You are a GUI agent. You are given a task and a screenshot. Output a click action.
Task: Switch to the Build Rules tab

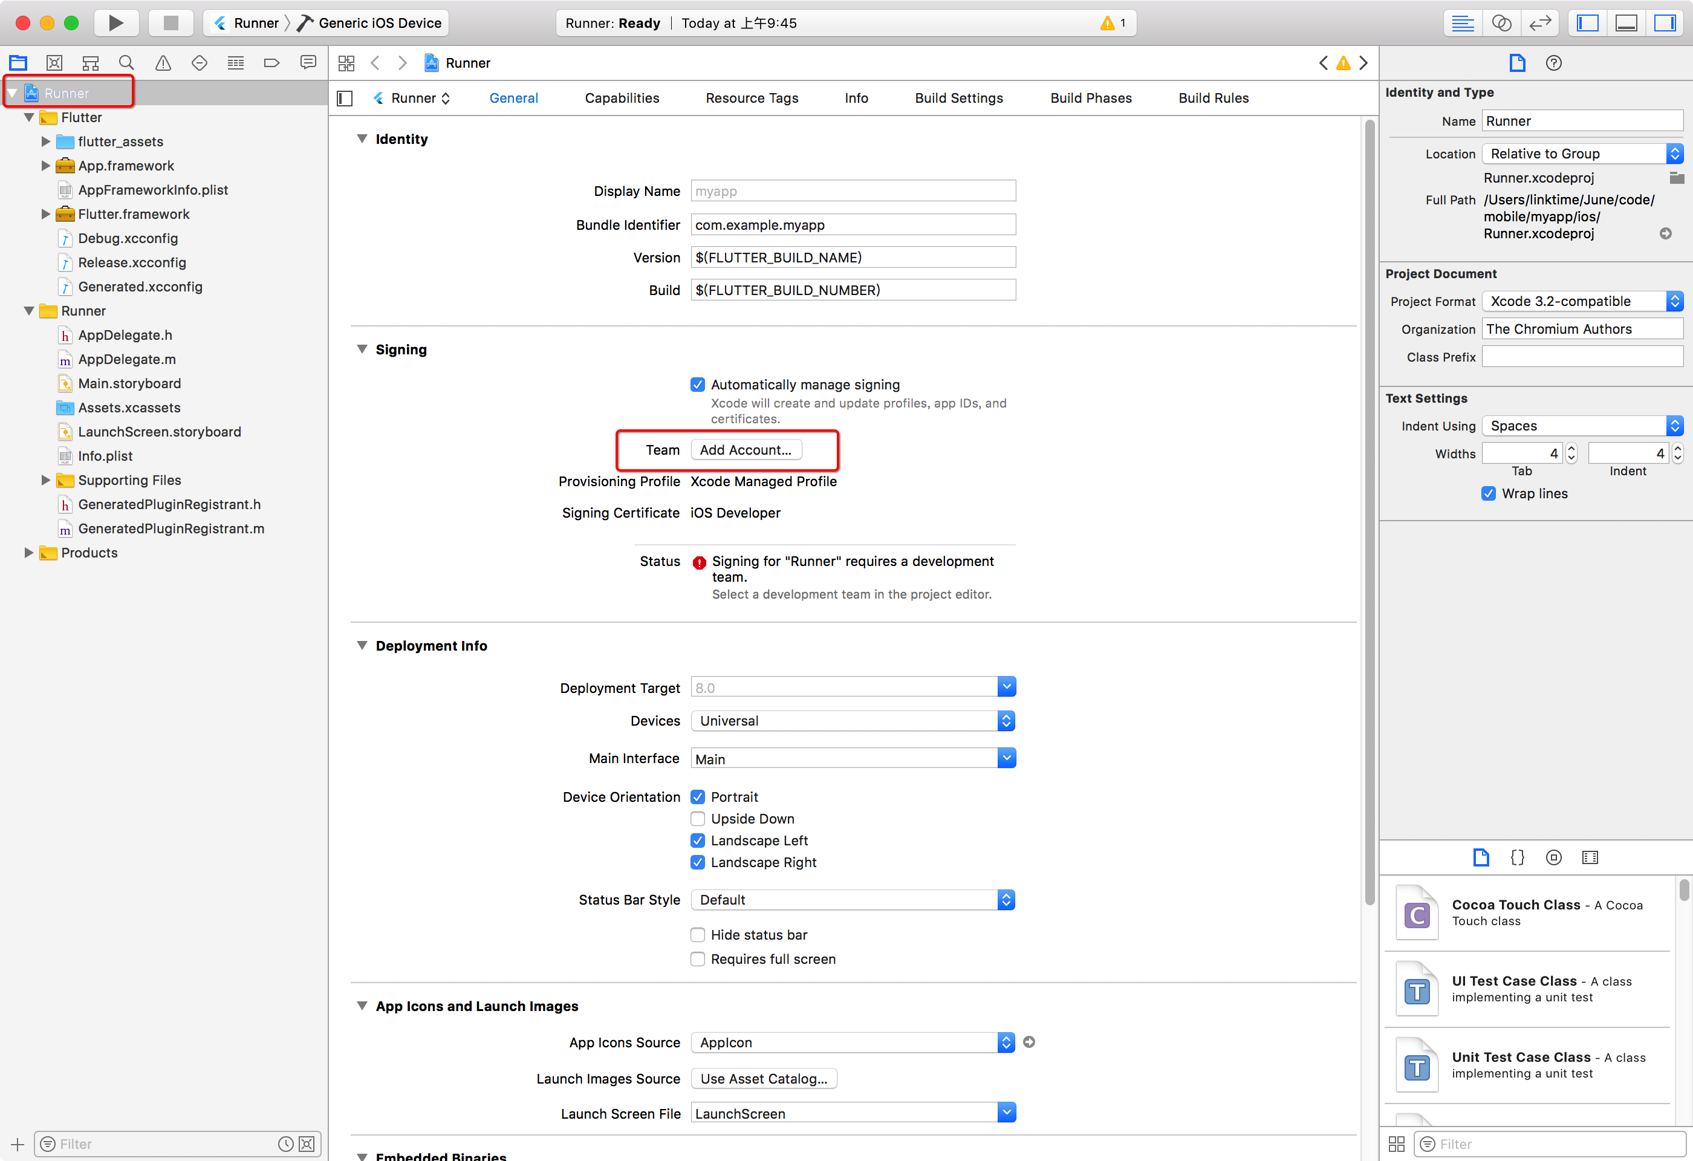1213,99
